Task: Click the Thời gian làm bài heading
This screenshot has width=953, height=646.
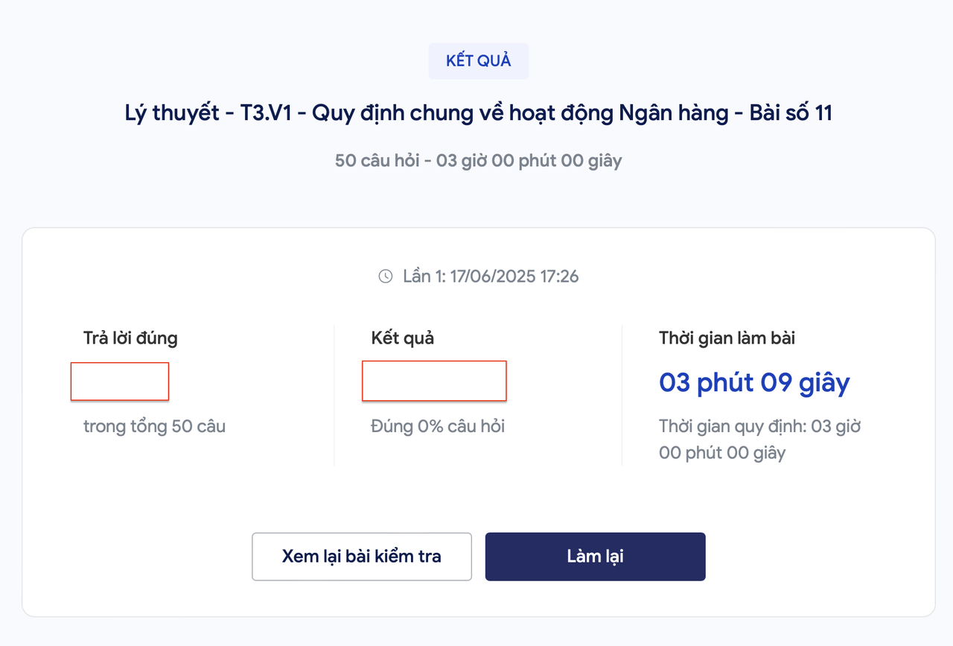Action: tap(727, 338)
